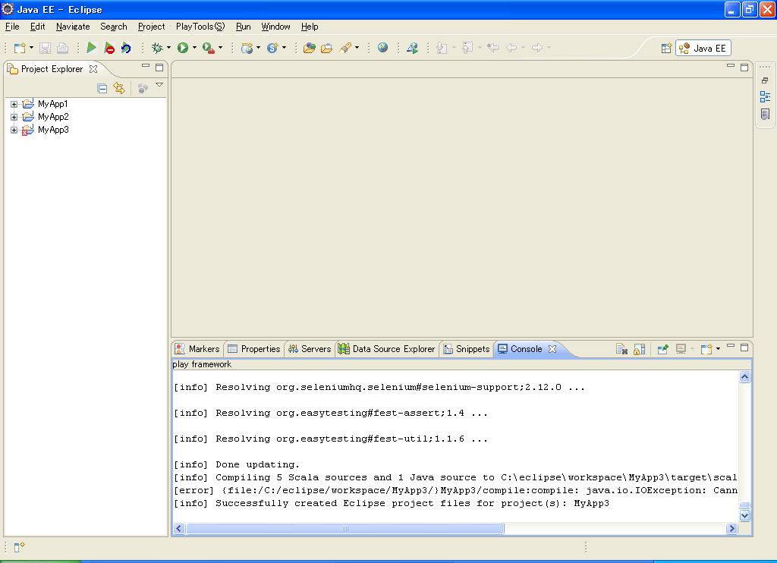
Task: Click the plain open folder toolbar icon
Action: [x=326, y=48]
